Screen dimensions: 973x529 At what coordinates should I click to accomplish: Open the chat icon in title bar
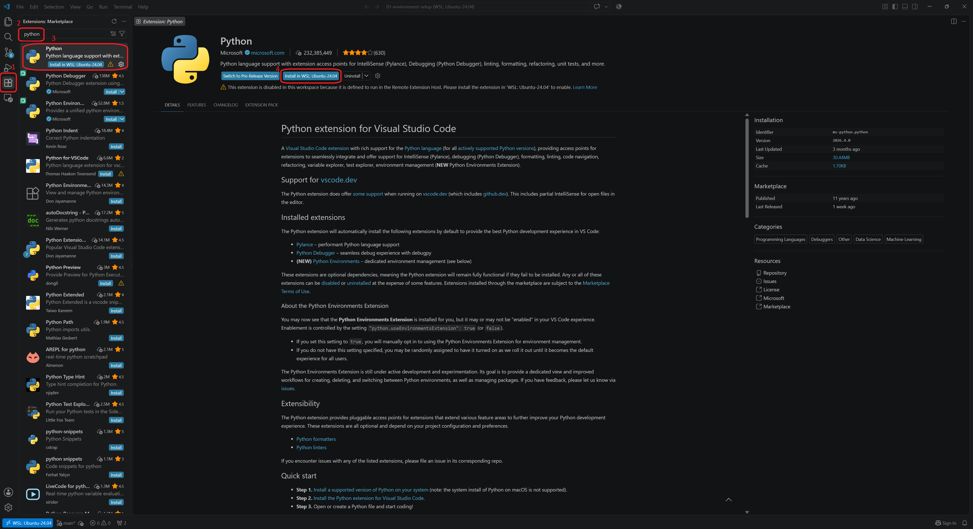(x=597, y=7)
